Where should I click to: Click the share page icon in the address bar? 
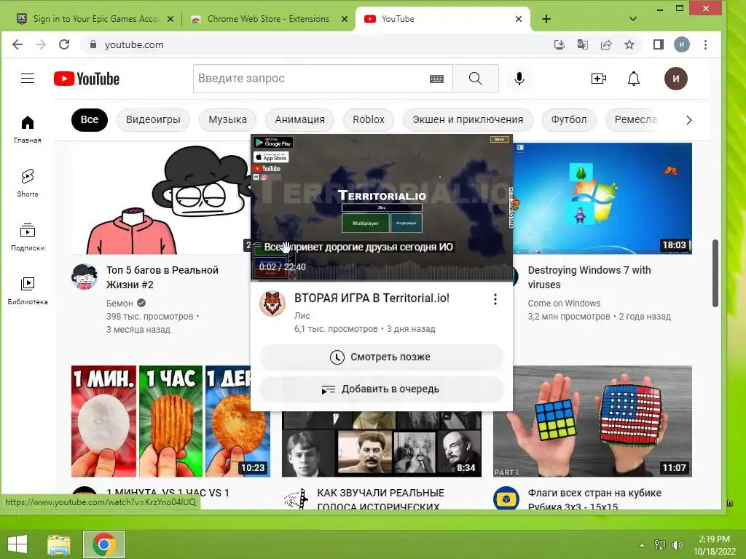pyautogui.click(x=605, y=44)
